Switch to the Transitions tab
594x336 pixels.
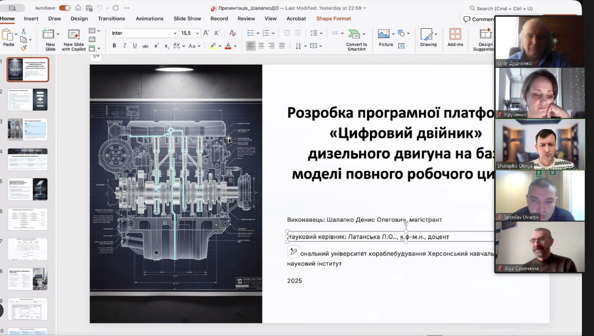111,19
